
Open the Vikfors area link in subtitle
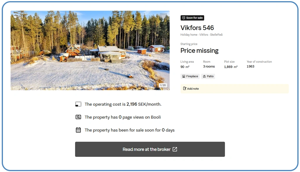tap(204, 34)
